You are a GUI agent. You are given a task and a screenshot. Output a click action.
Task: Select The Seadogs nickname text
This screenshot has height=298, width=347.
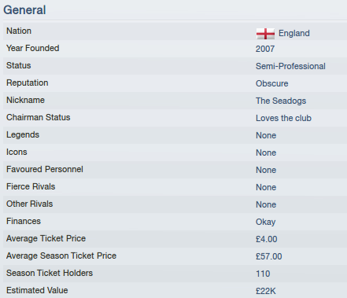(281, 101)
